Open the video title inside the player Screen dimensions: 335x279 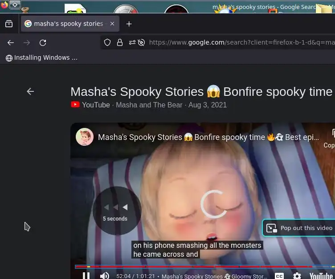(208, 137)
